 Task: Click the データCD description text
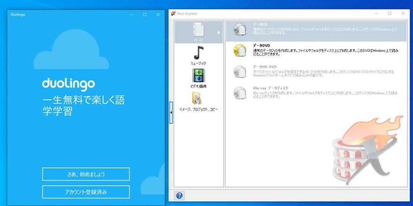325,31
